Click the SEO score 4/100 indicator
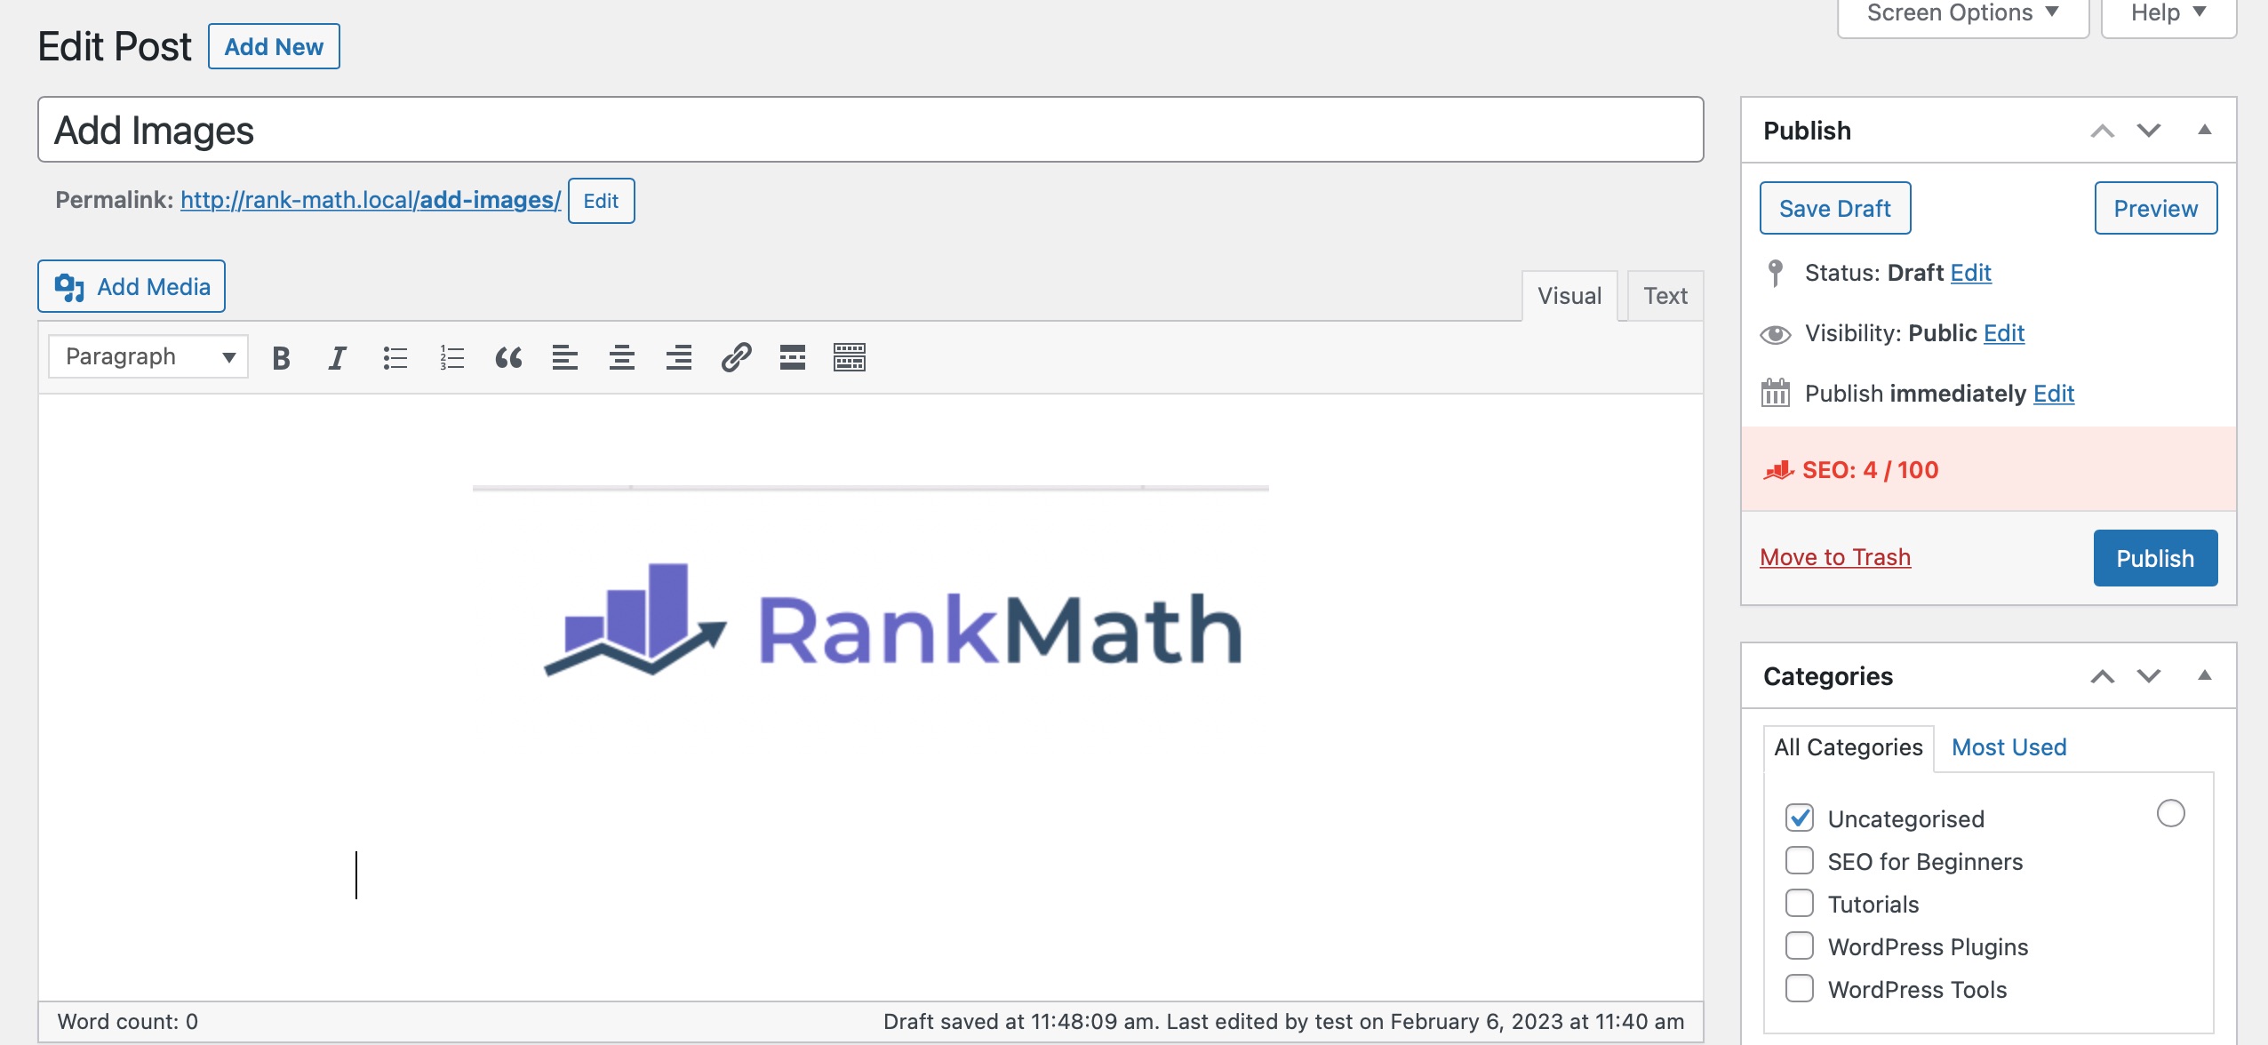2268x1045 pixels. click(x=1869, y=468)
